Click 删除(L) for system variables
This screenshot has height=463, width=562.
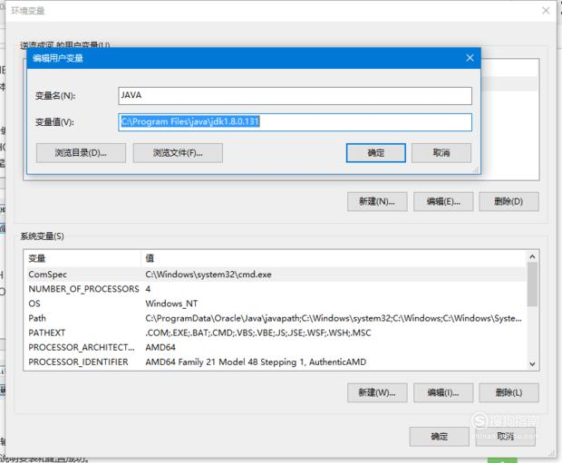509,392
